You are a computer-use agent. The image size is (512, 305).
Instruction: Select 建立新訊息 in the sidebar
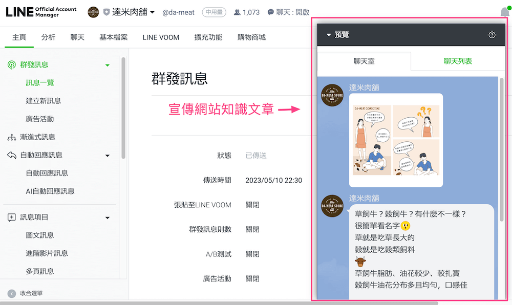pyautogui.click(x=43, y=101)
